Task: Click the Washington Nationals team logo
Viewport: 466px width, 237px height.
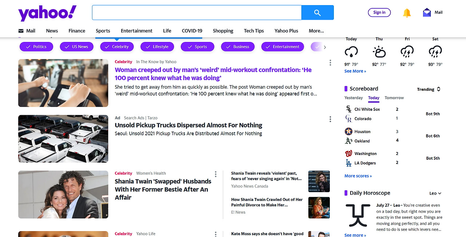Action: (348, 154)
